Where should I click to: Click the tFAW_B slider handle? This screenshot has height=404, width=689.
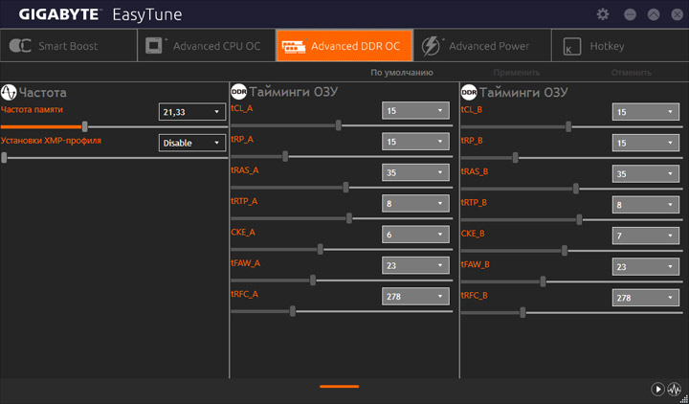543,281
